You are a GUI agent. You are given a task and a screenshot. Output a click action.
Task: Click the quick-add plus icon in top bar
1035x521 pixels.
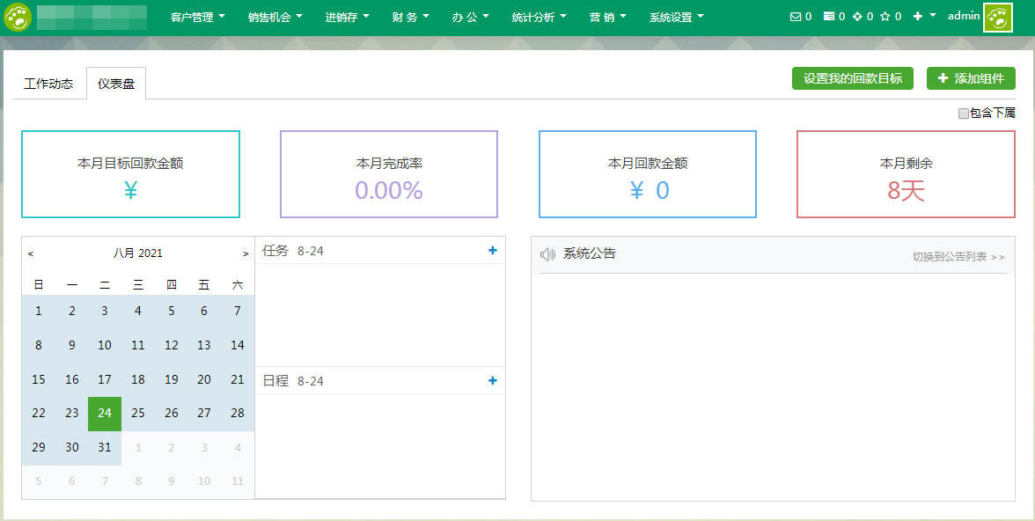[916, 16]
